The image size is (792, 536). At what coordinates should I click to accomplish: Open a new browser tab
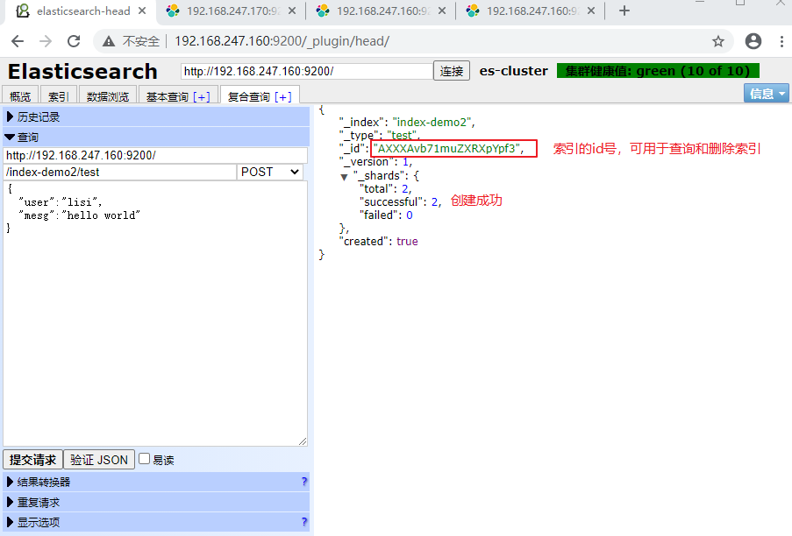(x=624, y=11)
